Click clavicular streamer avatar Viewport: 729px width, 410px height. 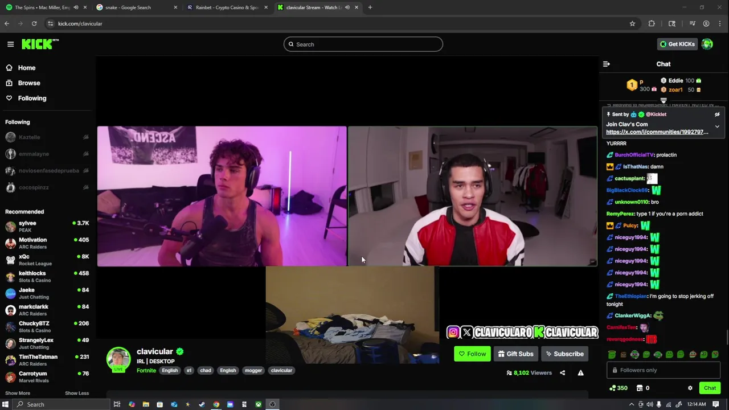coord(118,359)
